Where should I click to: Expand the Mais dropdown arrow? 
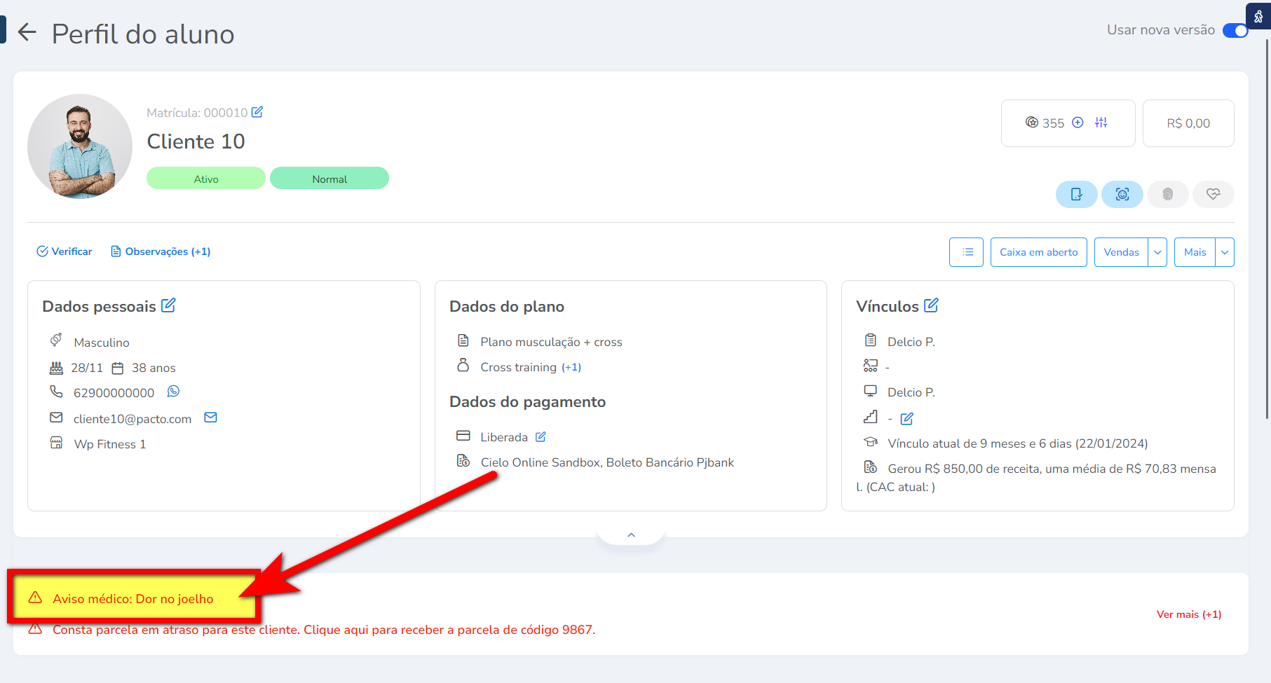pos(1225,252)
